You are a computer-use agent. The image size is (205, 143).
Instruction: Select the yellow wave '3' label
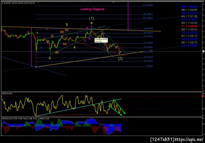(67, 25)
